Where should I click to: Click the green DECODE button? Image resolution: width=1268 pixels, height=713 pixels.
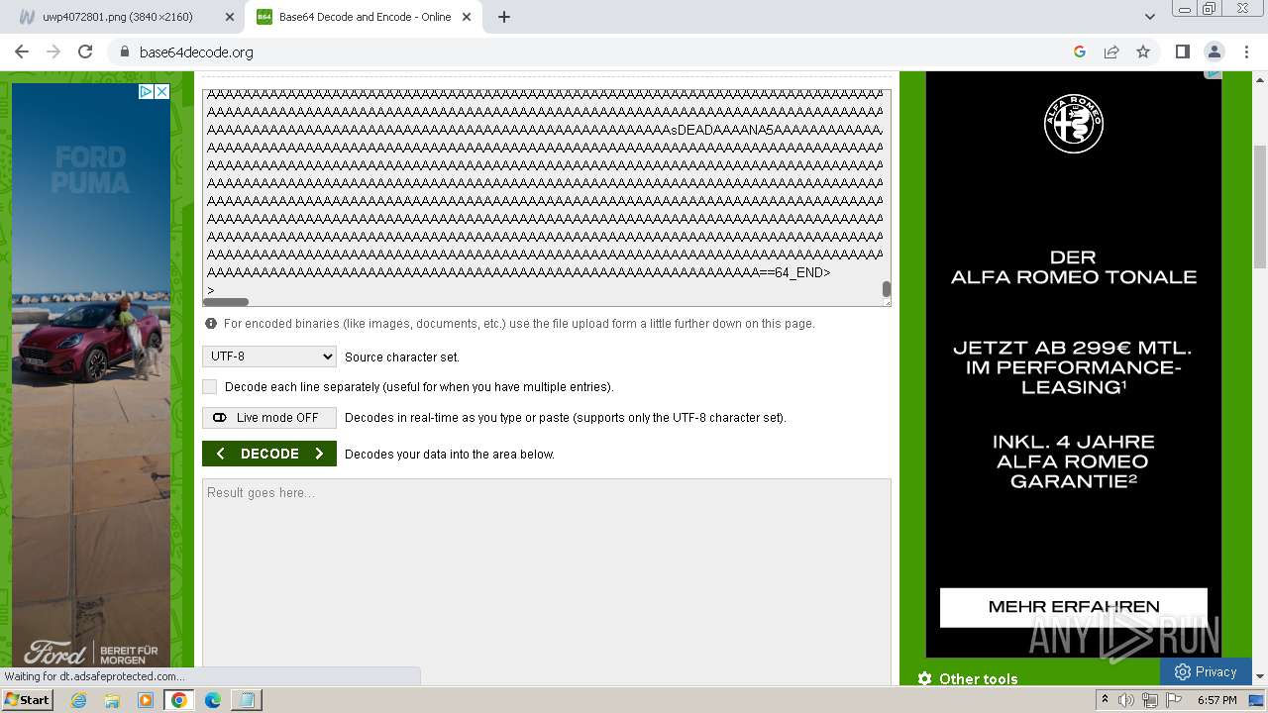[269, 454]
